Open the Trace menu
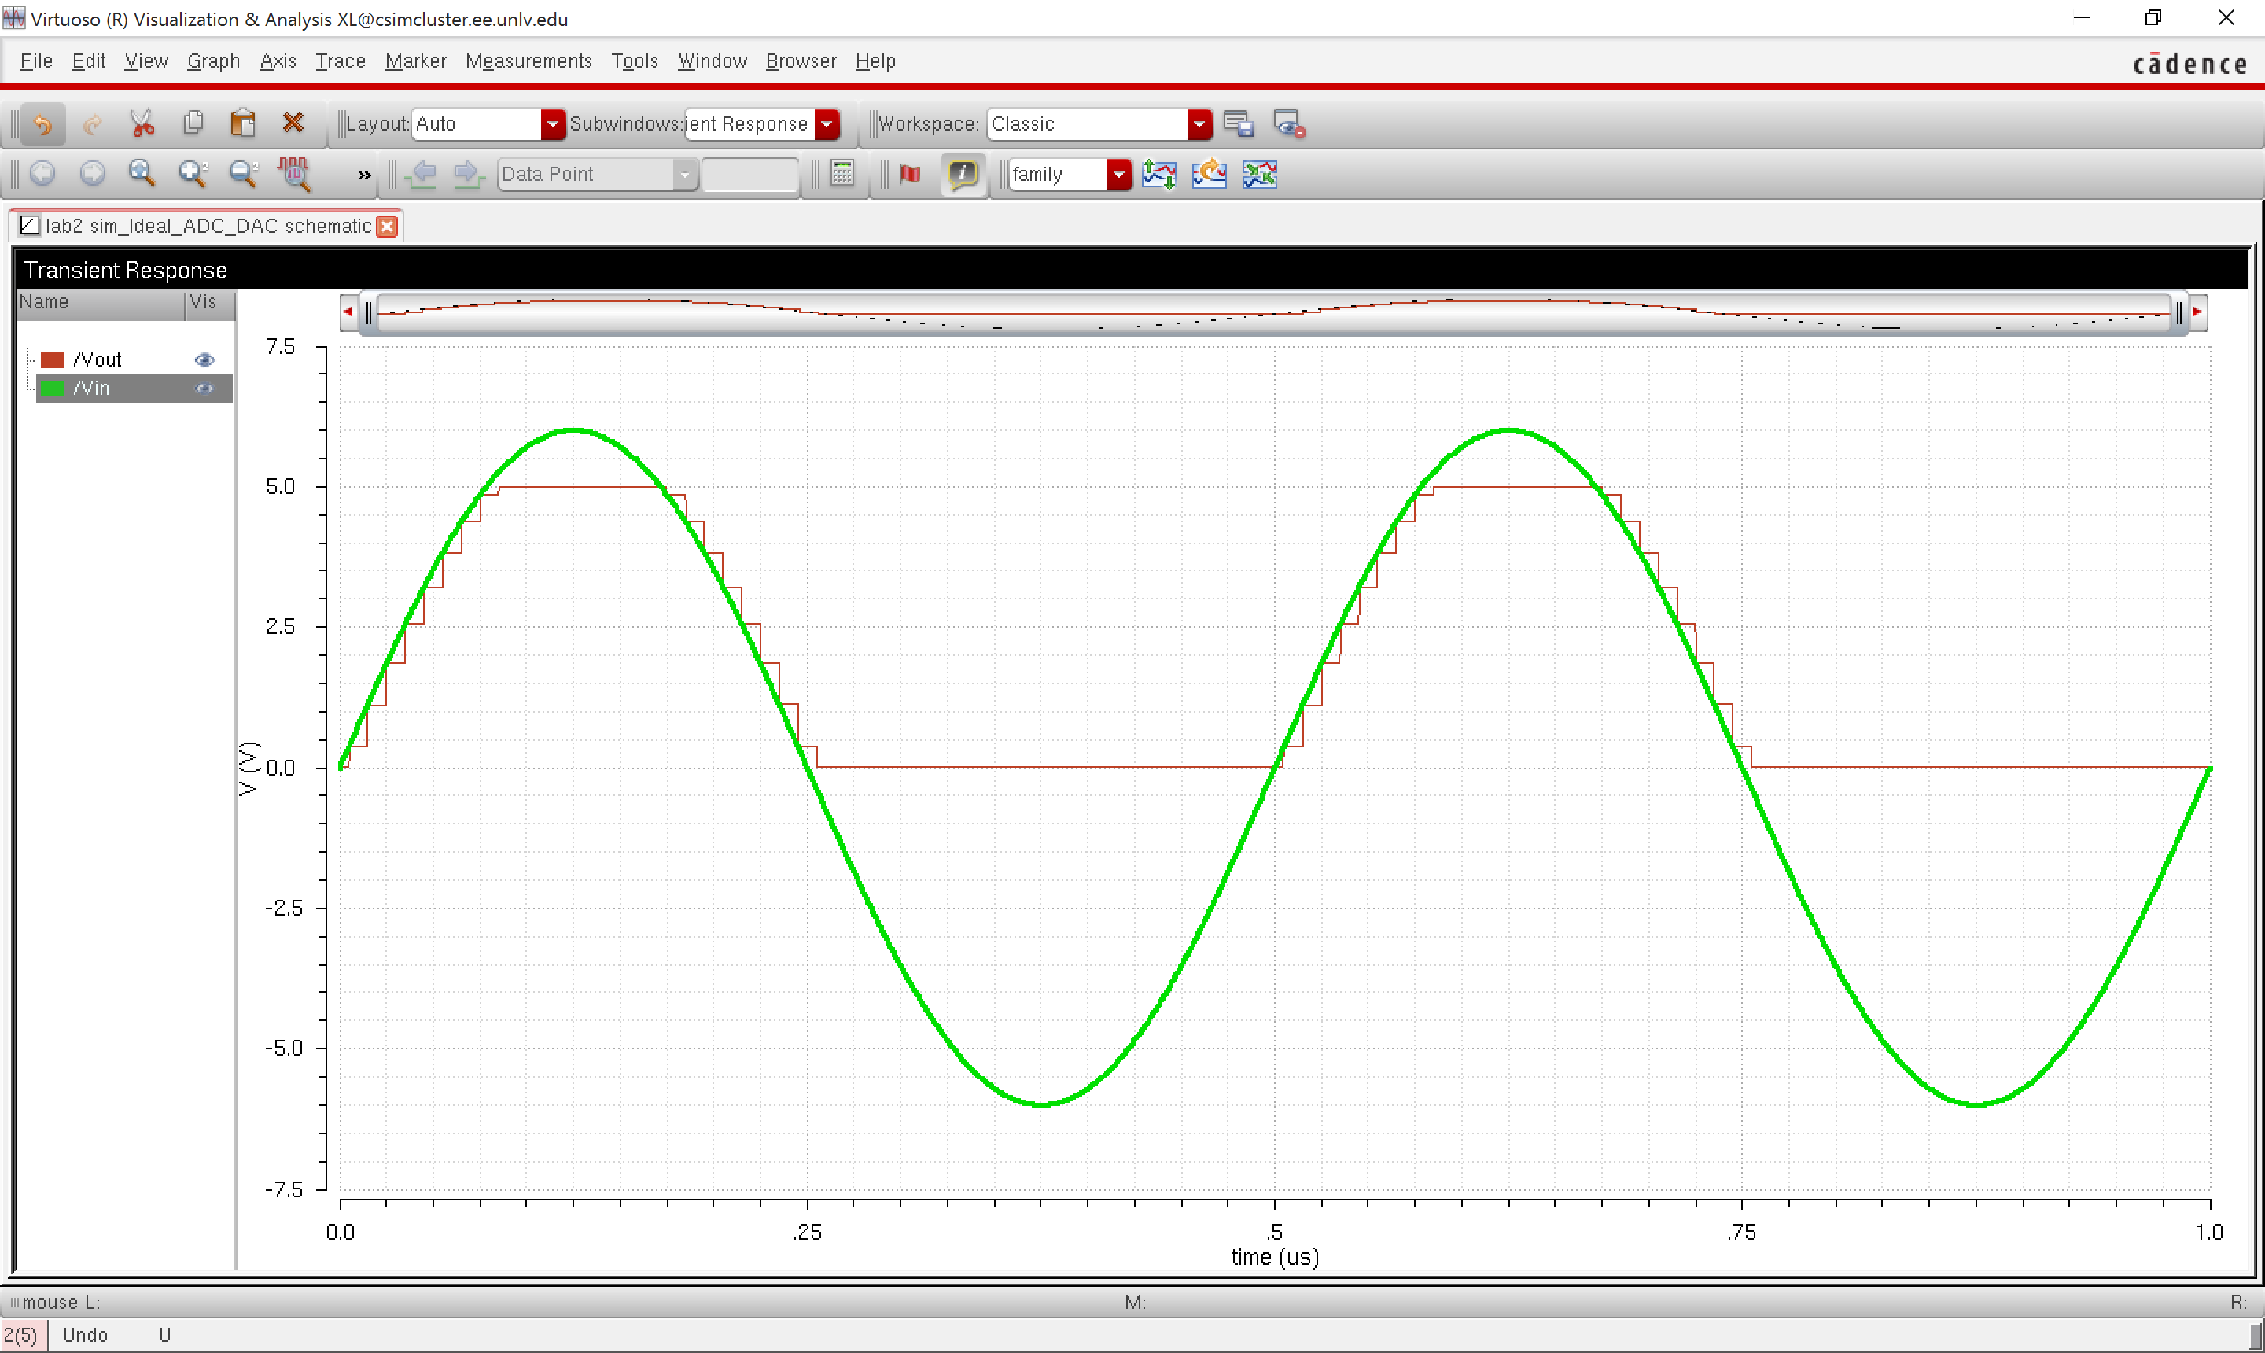2265x1353 pixels. coord(339,60)
